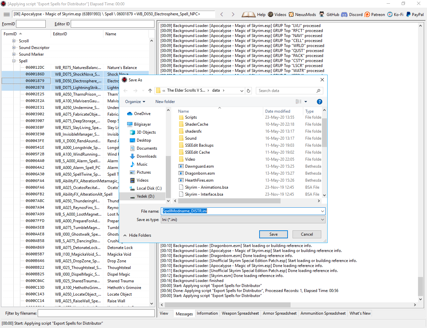
Task: Click the Ko-Fi icon
Action: [x=390, y=14]
